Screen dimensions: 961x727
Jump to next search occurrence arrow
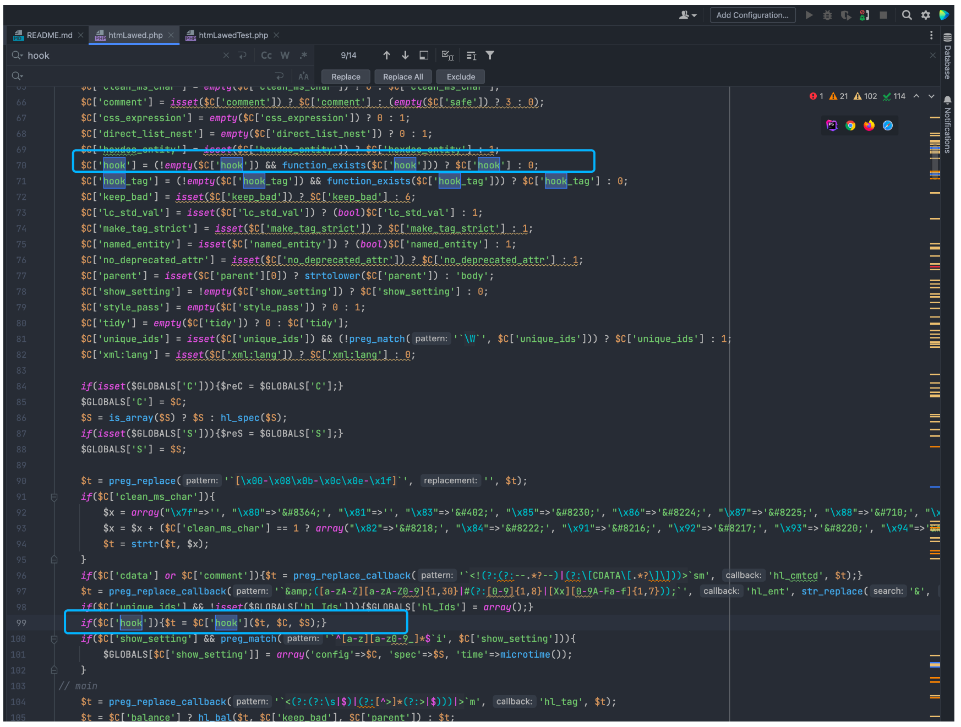pyautogui.click(x=406, y=56)
